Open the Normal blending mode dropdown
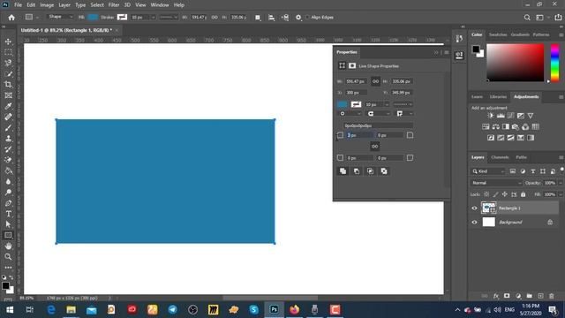565x318 pixels. pos(496,183)
